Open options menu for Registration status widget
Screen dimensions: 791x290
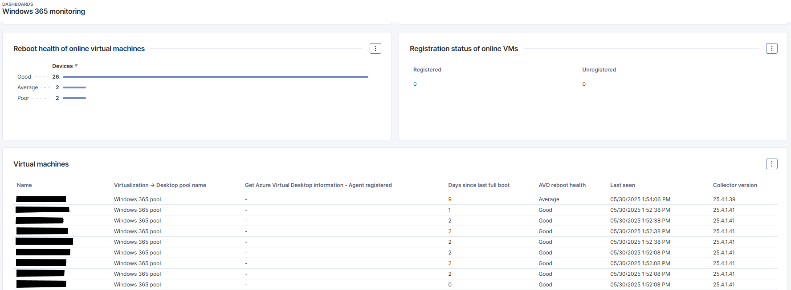coord(771,48)
